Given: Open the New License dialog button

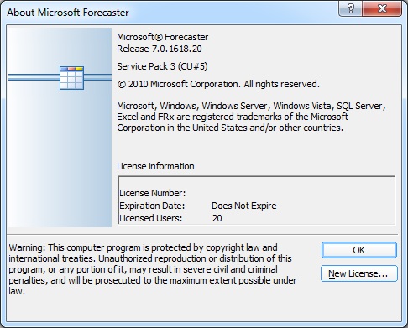Looking at the screenshot, I should [359, 273].
